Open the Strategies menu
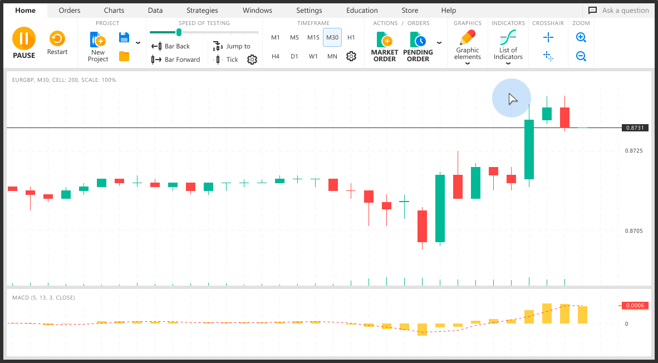The height and width of the screenshot is (363, 658). click(x=202, y=10)
